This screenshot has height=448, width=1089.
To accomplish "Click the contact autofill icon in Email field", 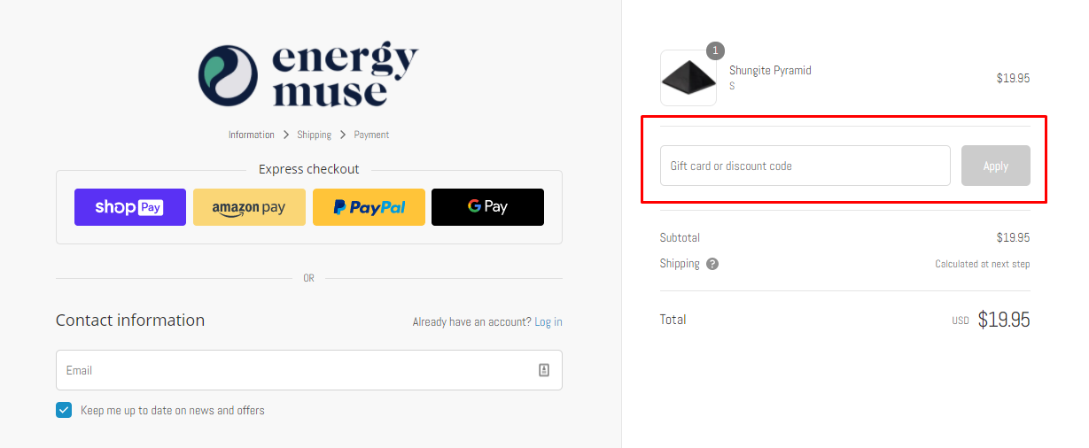I will click(x=544, y=370).
